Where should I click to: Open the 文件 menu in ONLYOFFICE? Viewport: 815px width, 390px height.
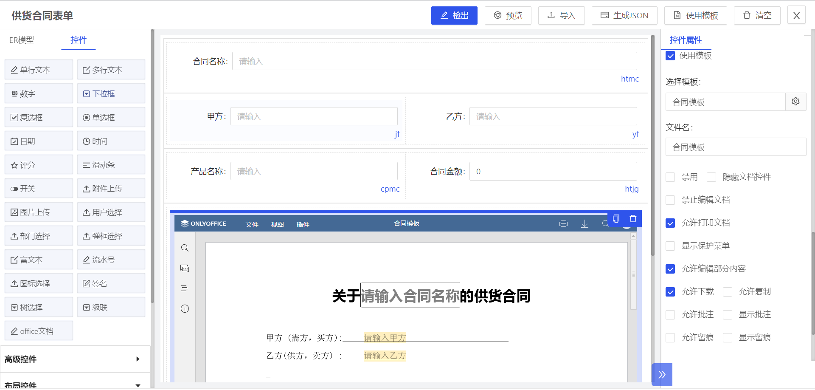click(x=252, y=224)
